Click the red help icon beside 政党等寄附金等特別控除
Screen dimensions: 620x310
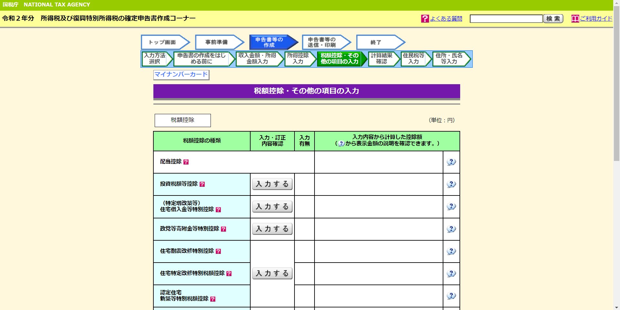tap(223, 229)
